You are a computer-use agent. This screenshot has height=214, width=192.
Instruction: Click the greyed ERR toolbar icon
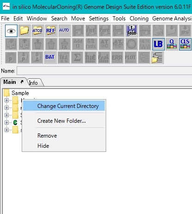[x=117, y=57]
